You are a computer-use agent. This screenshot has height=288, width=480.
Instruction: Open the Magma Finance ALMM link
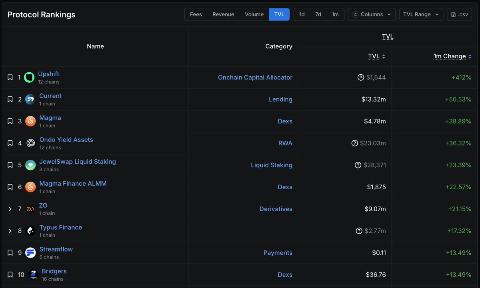(x=73, y=184)
